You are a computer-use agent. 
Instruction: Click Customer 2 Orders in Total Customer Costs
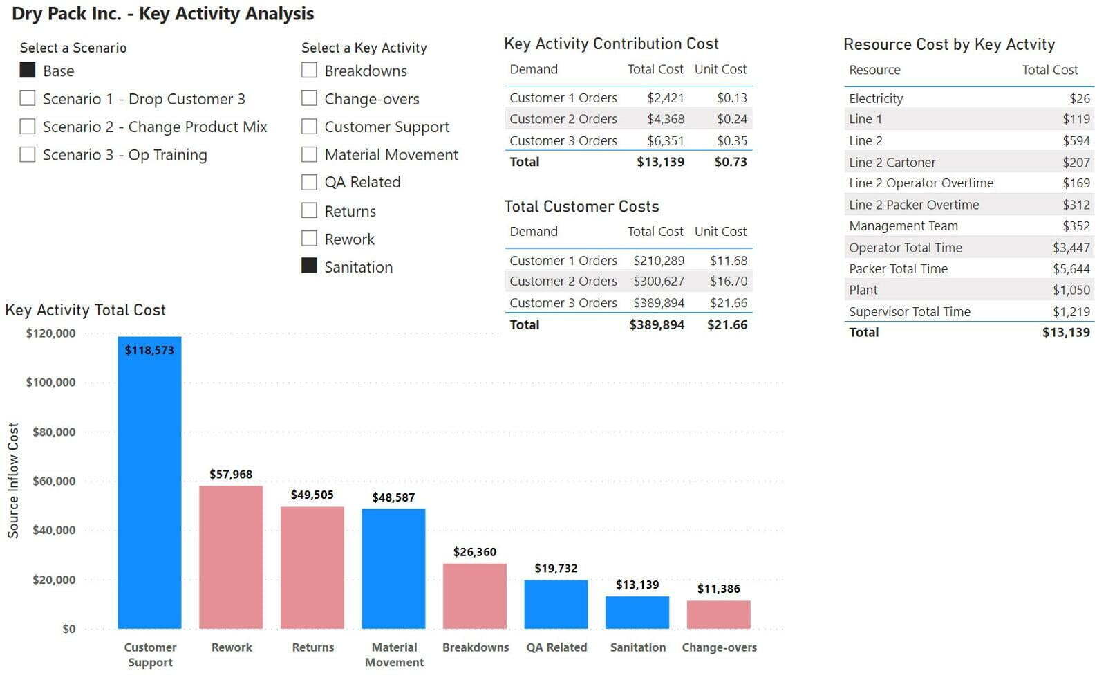[x=563, y=281]
